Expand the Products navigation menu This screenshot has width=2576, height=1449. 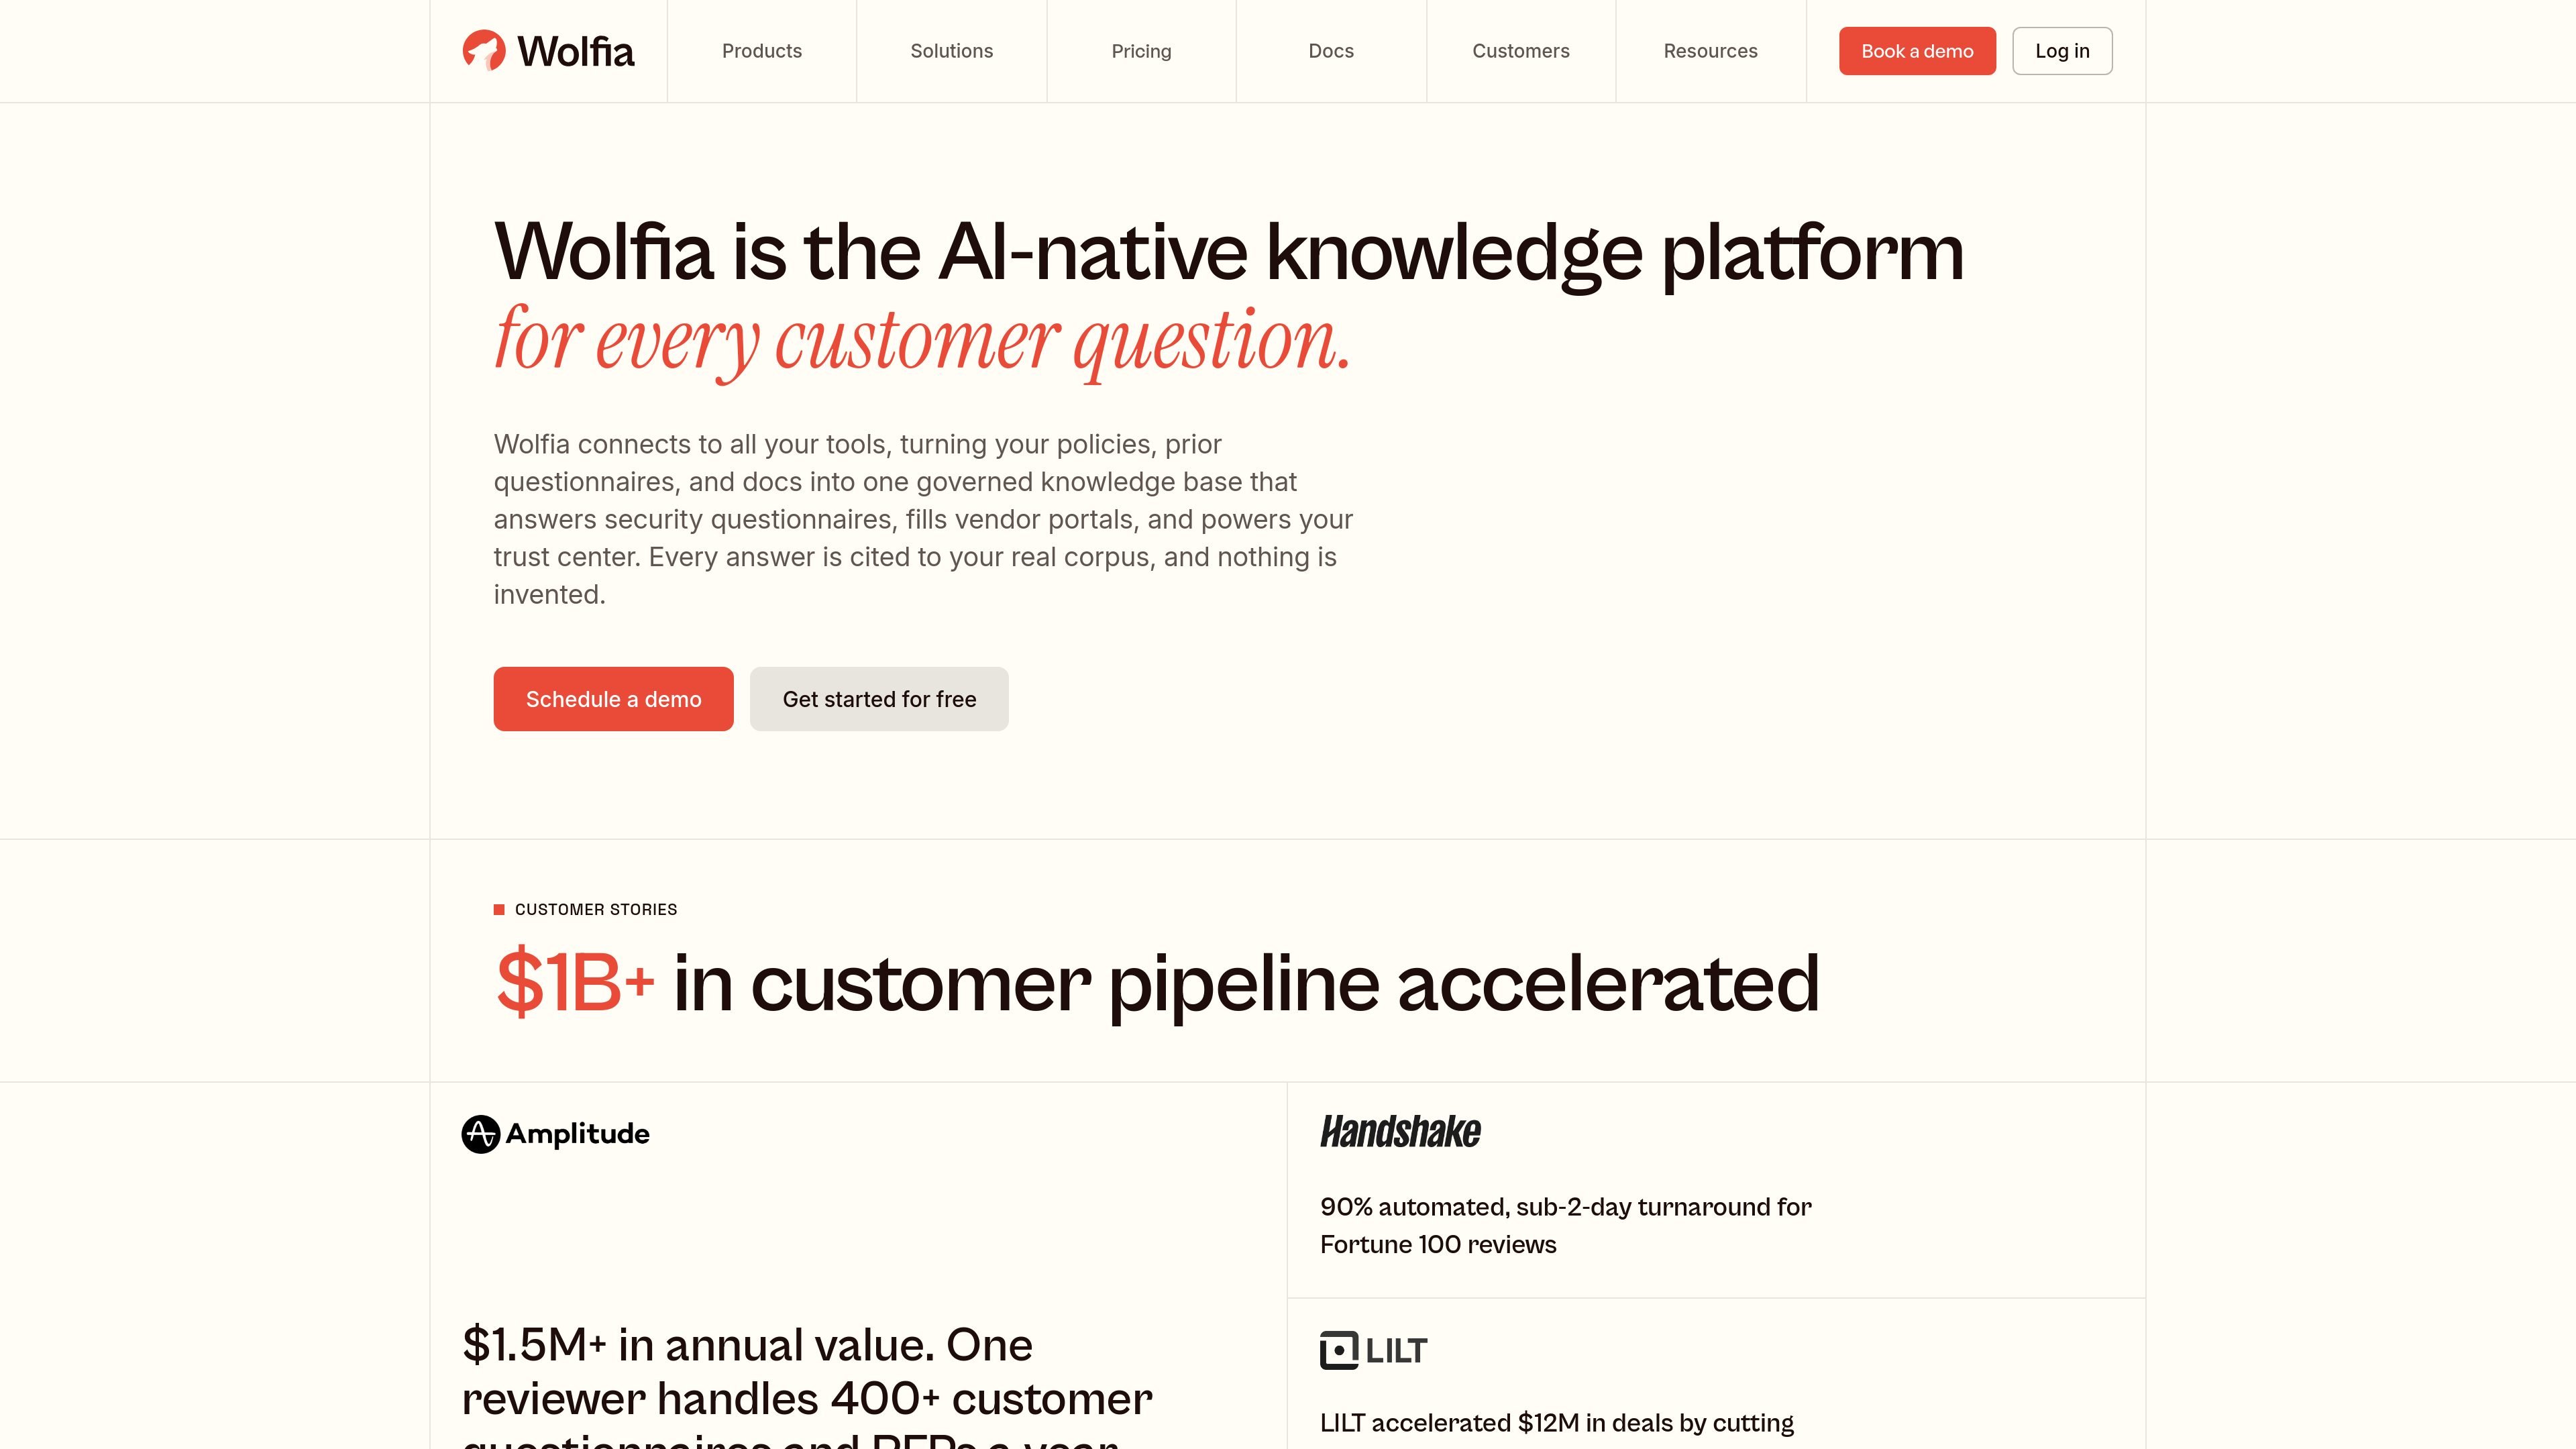(x=762, y=51)
